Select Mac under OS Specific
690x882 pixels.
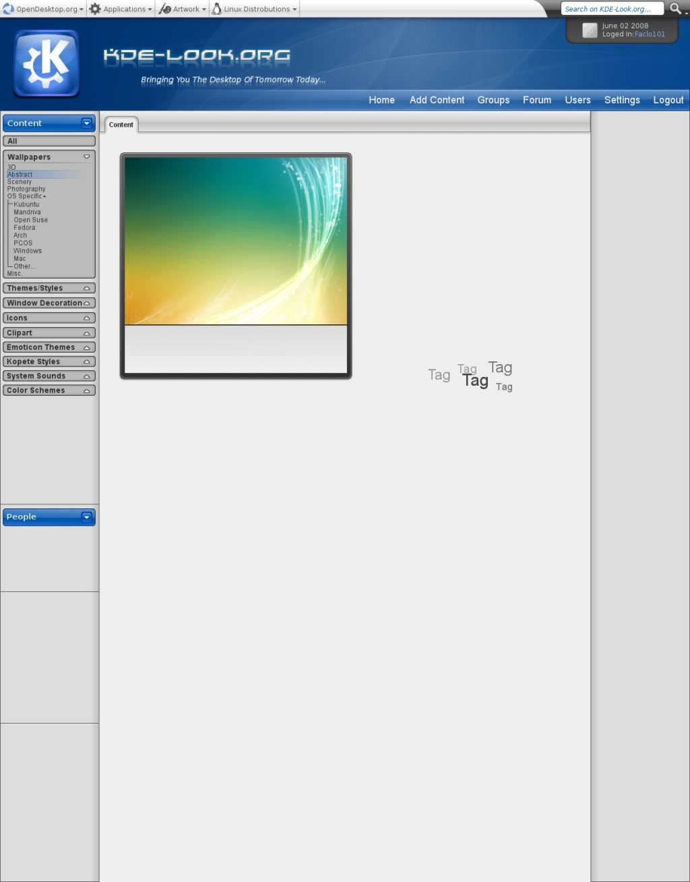[x=20, y=258]
